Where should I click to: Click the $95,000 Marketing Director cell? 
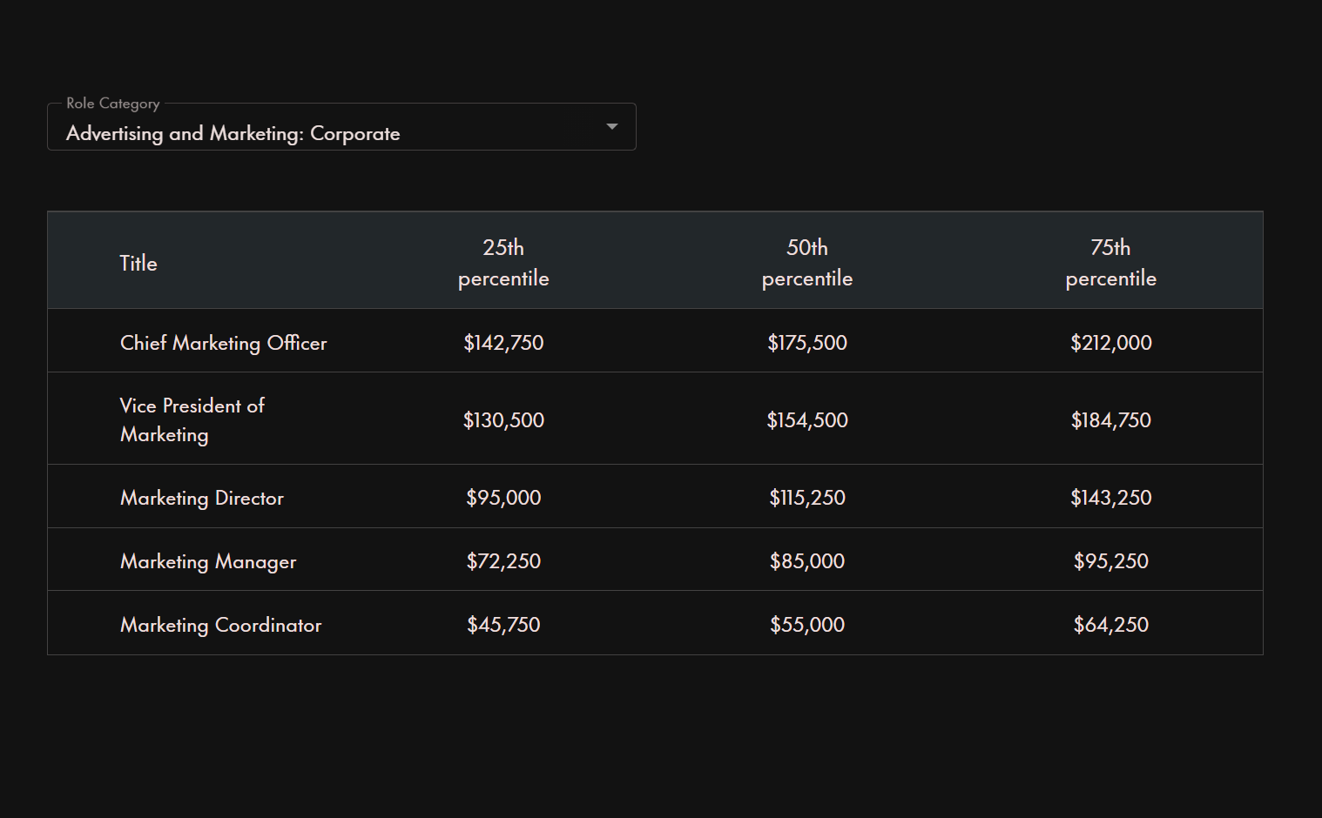point(503,498)
